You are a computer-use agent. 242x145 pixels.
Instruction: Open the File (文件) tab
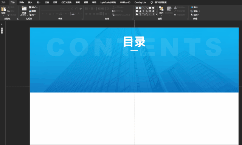coord(3,3)
